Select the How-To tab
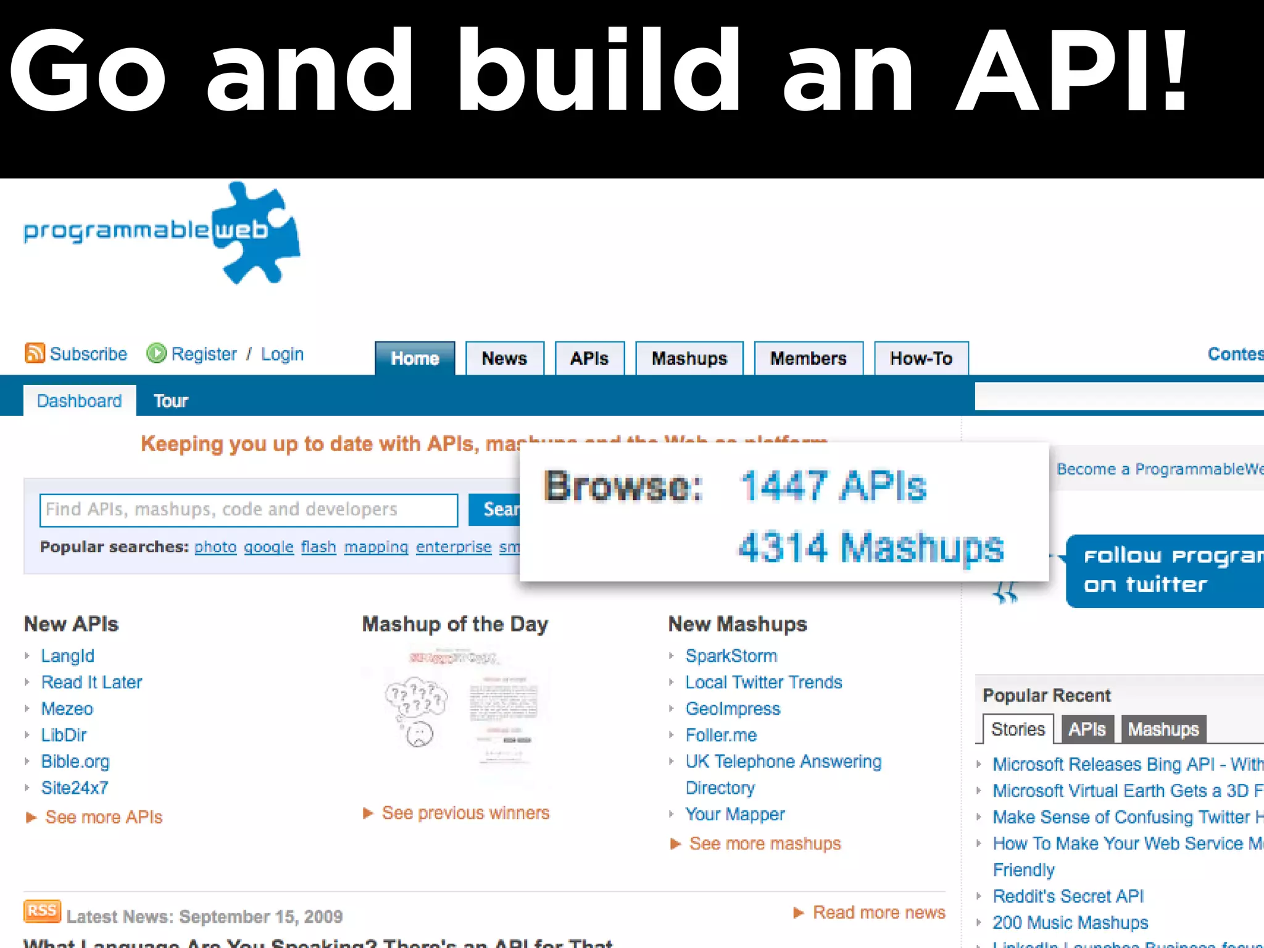This screenshot has width=1264, height=948. (x=921, y=358)
